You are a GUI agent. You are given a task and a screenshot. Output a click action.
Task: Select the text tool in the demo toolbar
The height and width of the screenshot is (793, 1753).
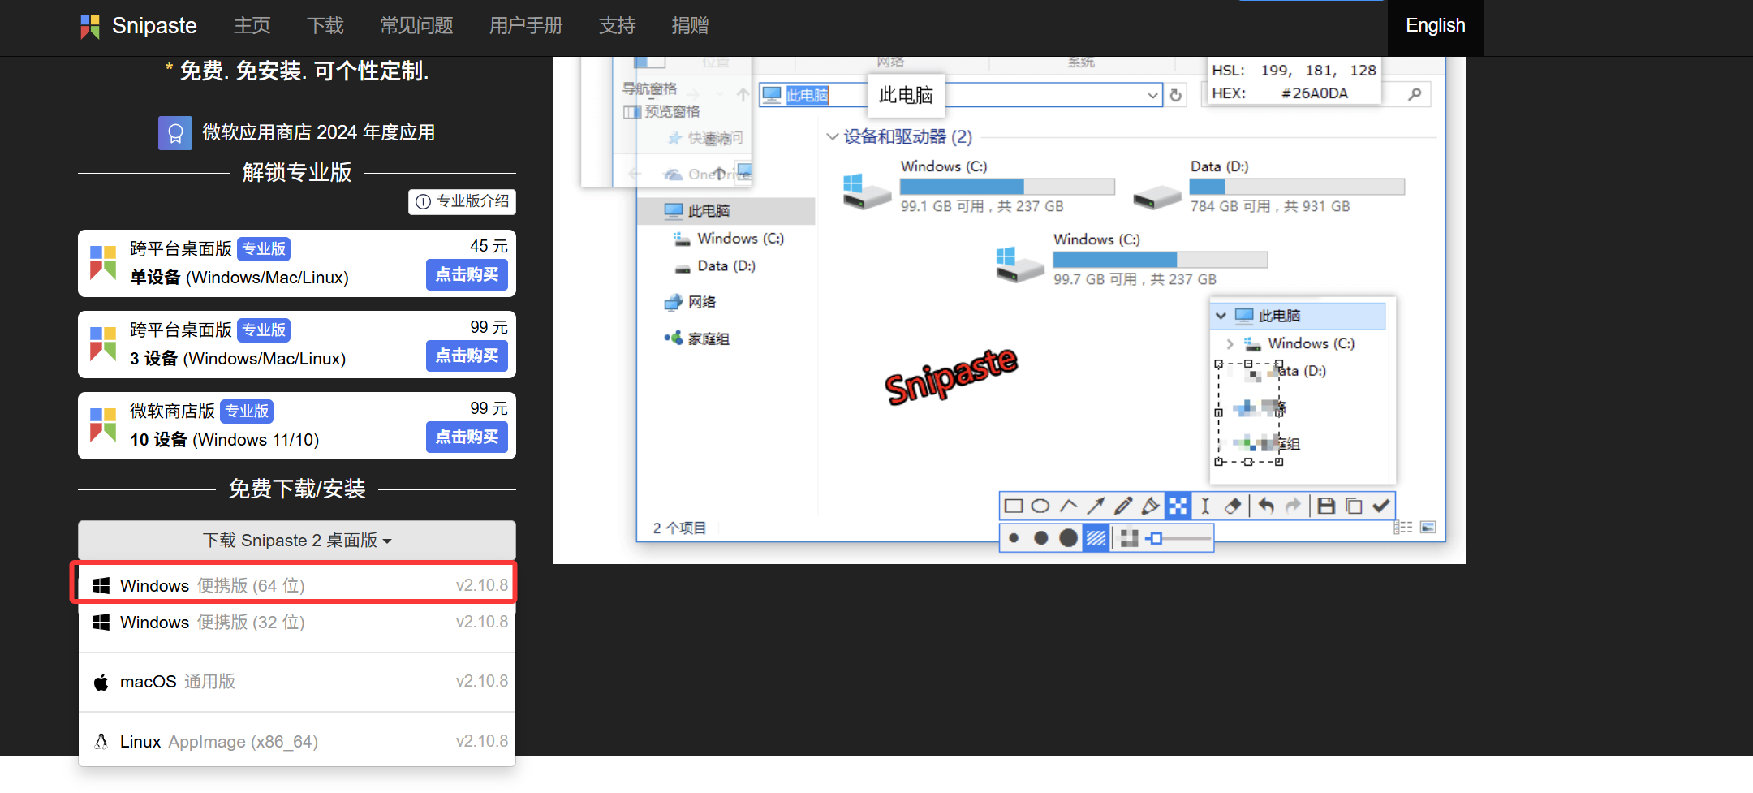[x=1205, y=506]
